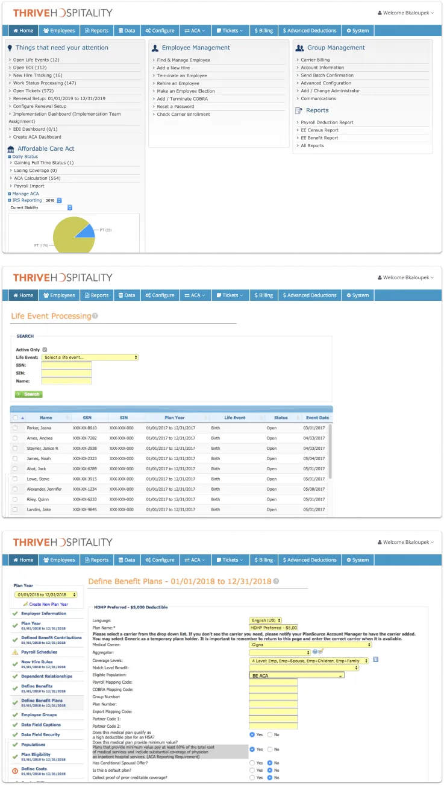
Task: Run the green Search button
Action: (x=29, y=394)
